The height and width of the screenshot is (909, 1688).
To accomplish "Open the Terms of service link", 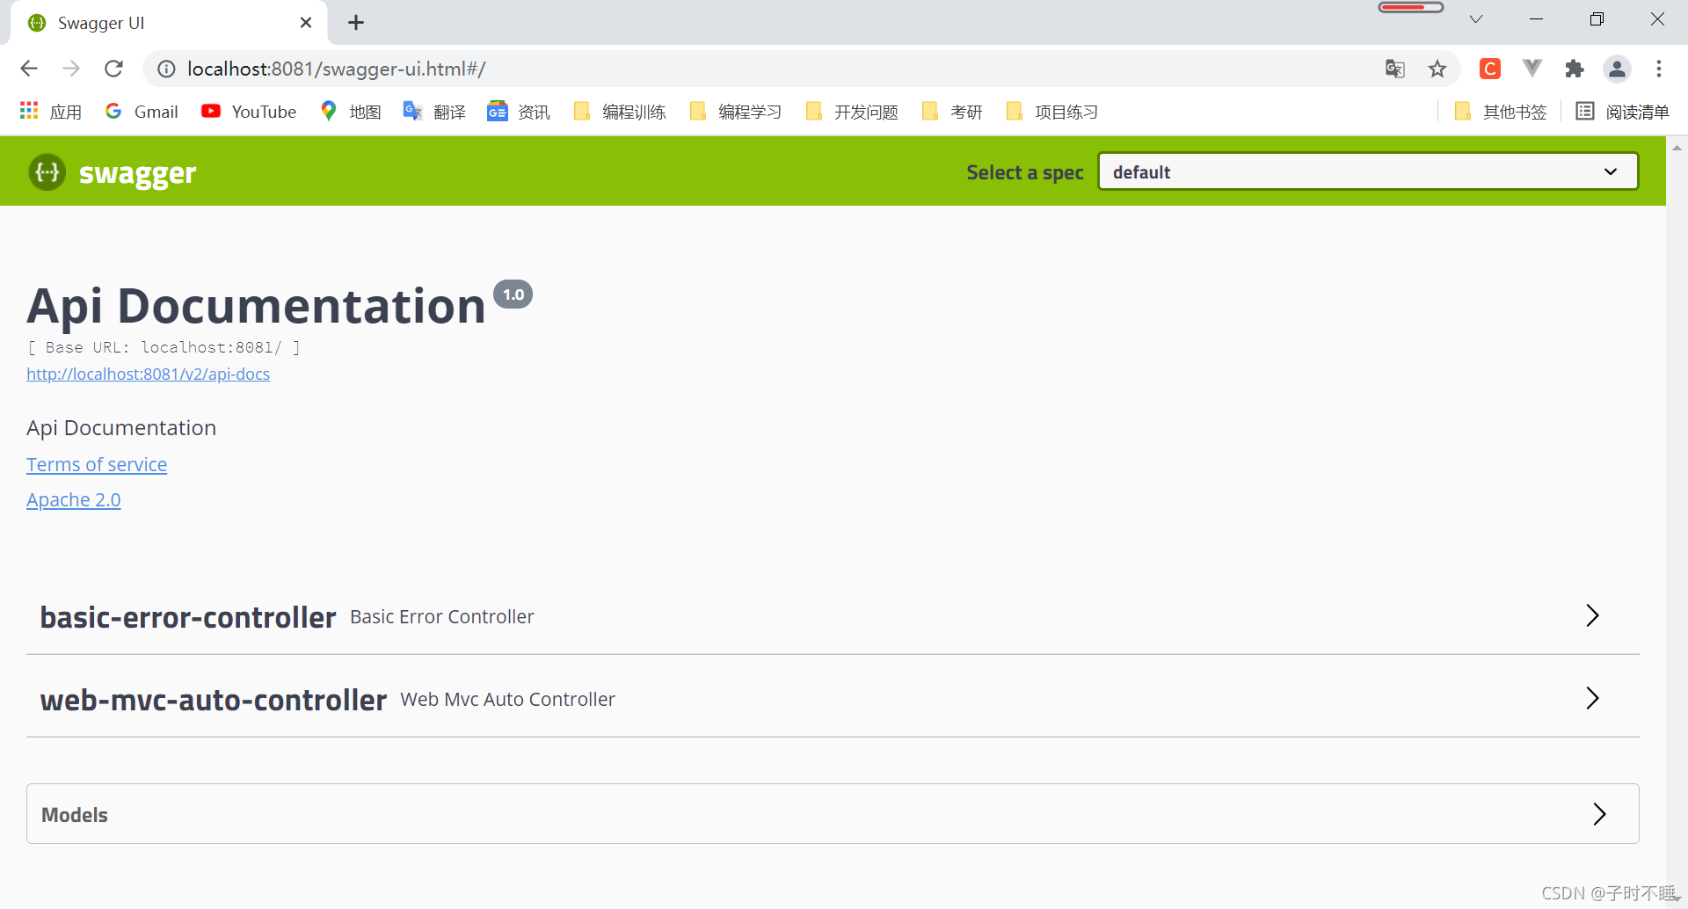I will (x=97, y=464).
